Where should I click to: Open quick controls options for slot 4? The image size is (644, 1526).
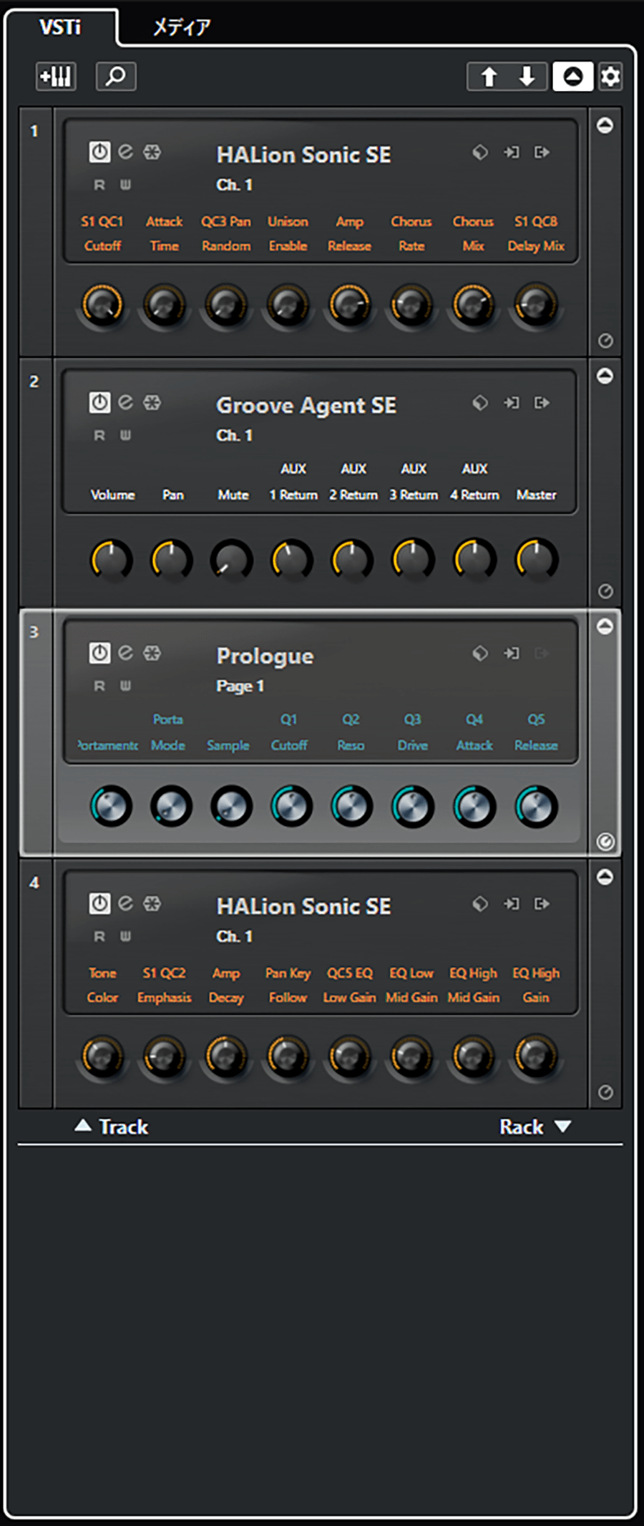click(x=605, y=1092)
